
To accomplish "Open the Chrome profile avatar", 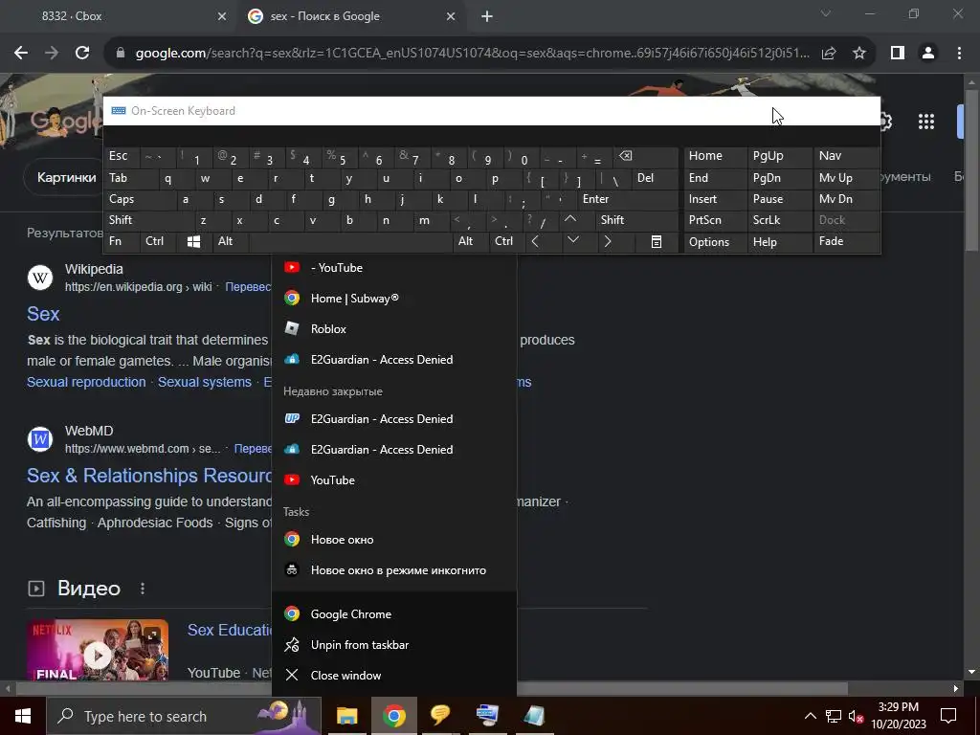I will (928, 54).
